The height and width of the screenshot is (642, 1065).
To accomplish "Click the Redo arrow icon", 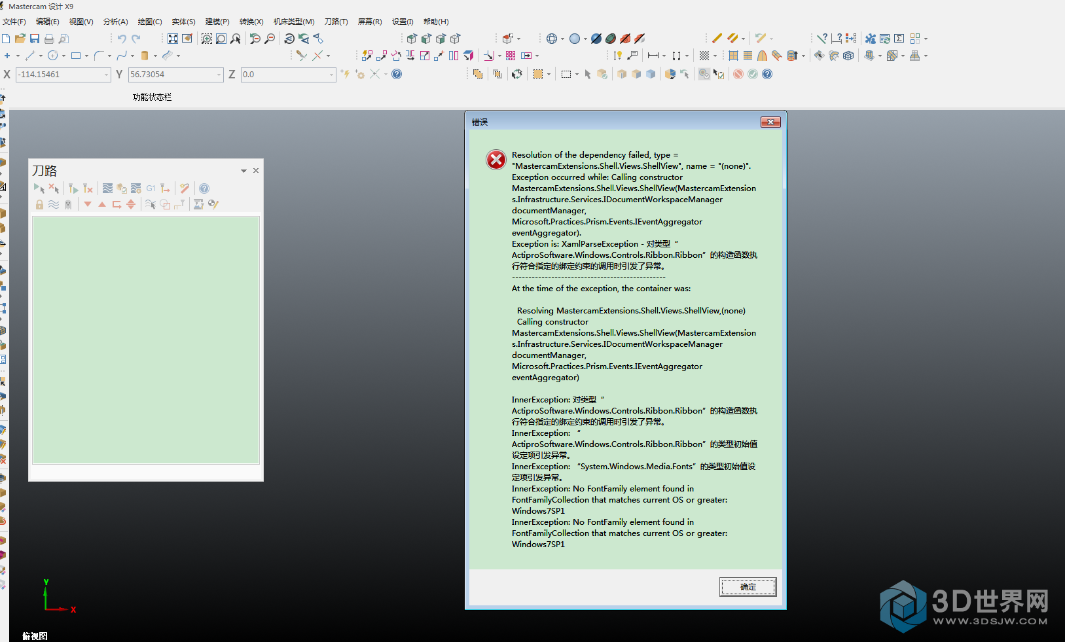I will 136,39.
